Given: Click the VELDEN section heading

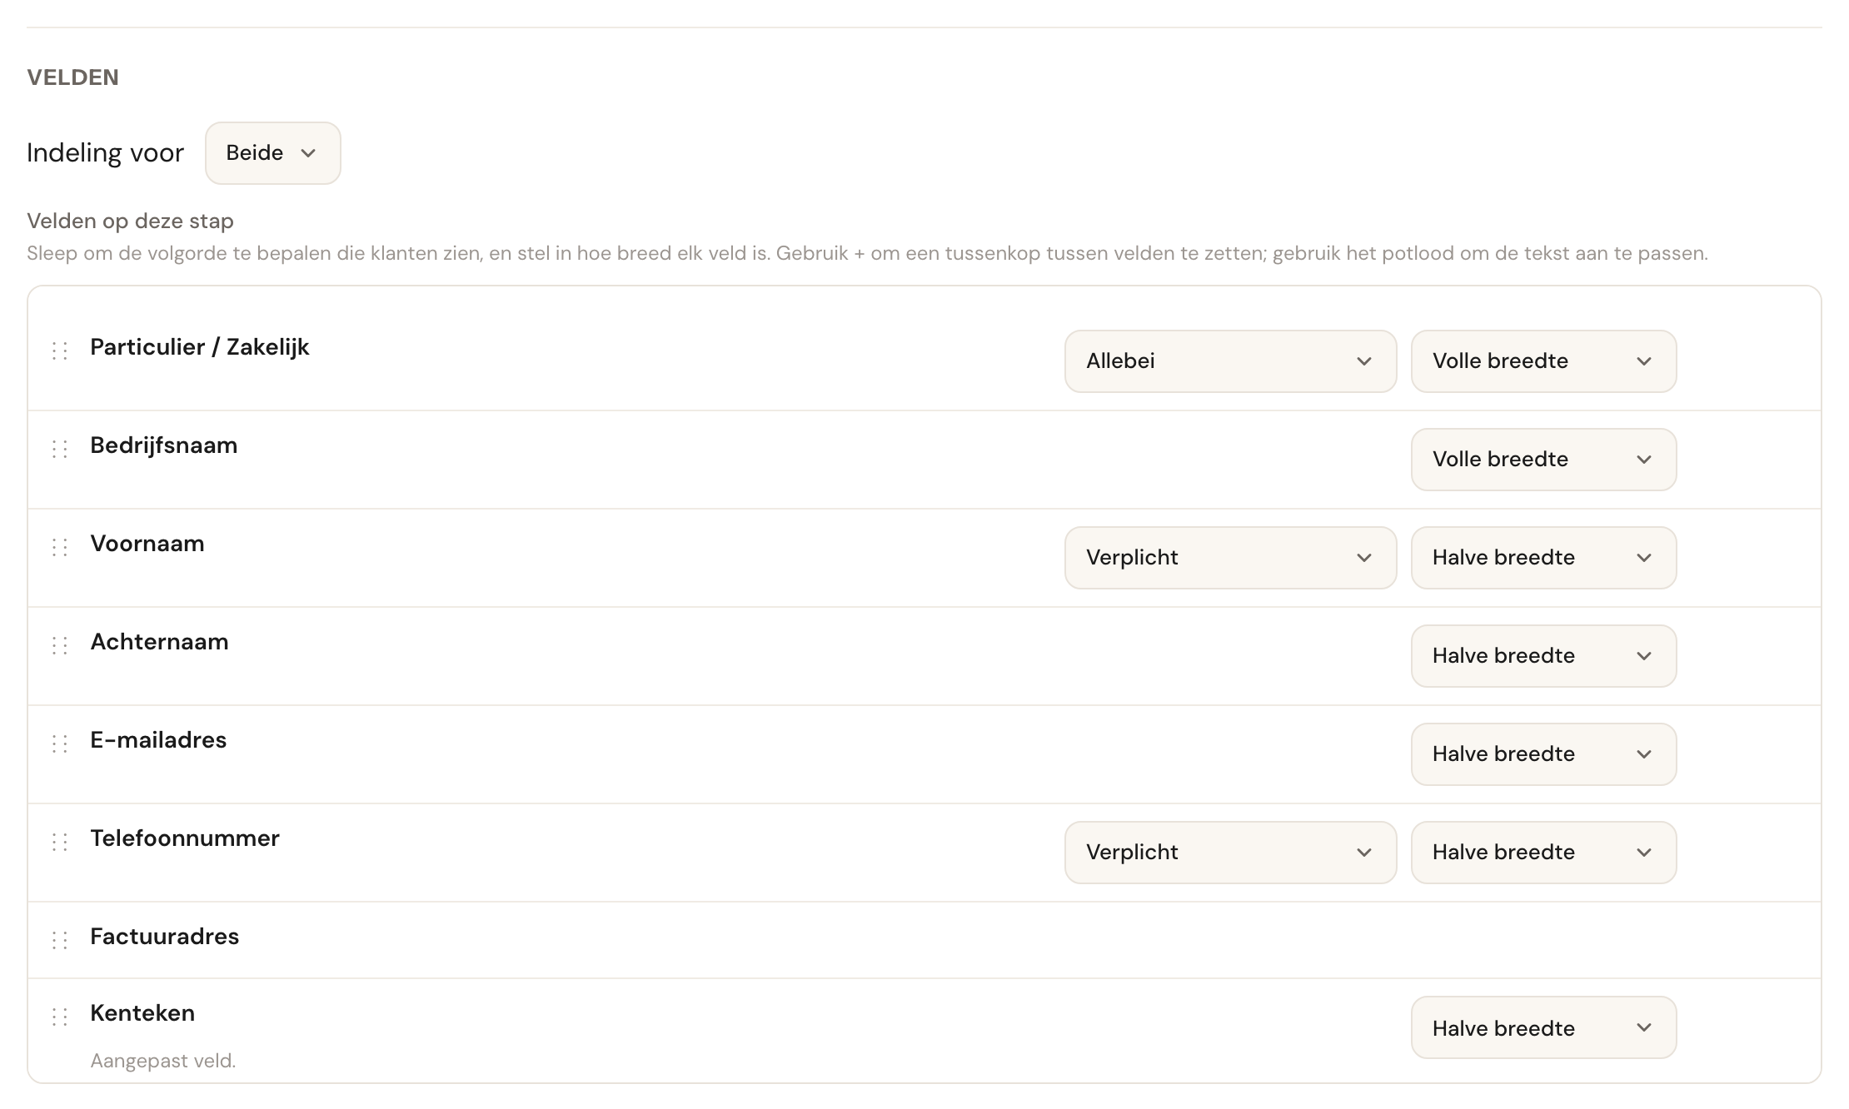Looking at the screenshot, I should click(73, 77).
